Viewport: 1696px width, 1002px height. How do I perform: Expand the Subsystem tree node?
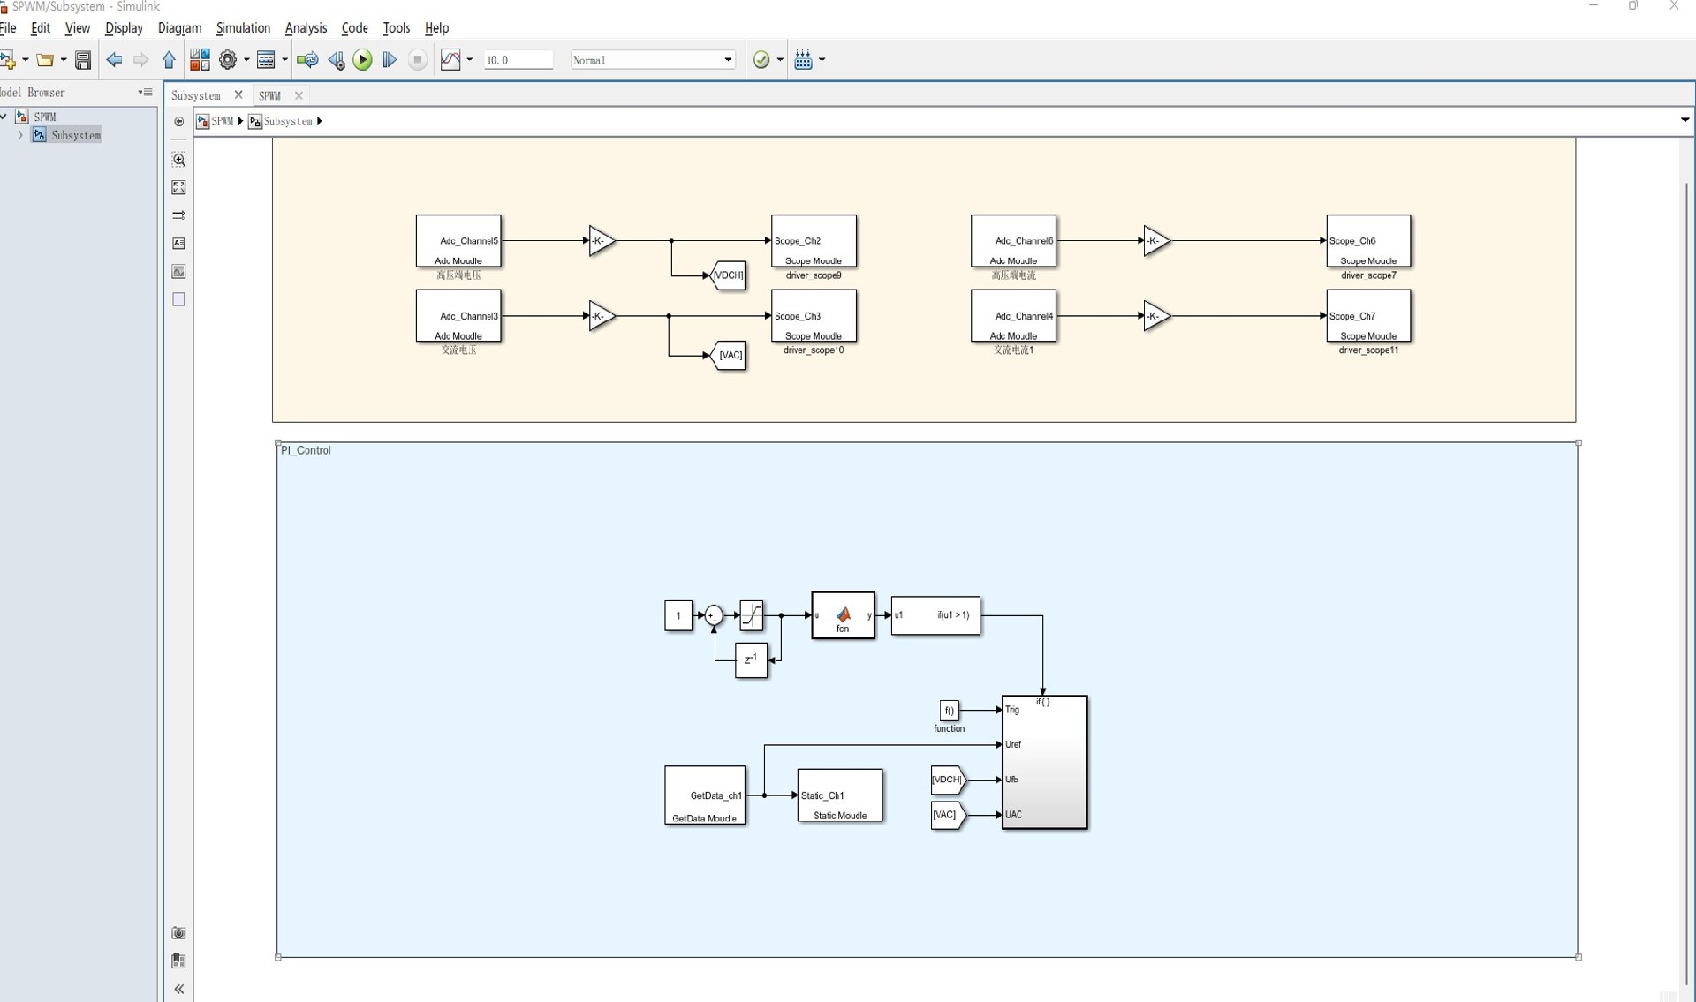pyautogui.click(x=20, y=135)
